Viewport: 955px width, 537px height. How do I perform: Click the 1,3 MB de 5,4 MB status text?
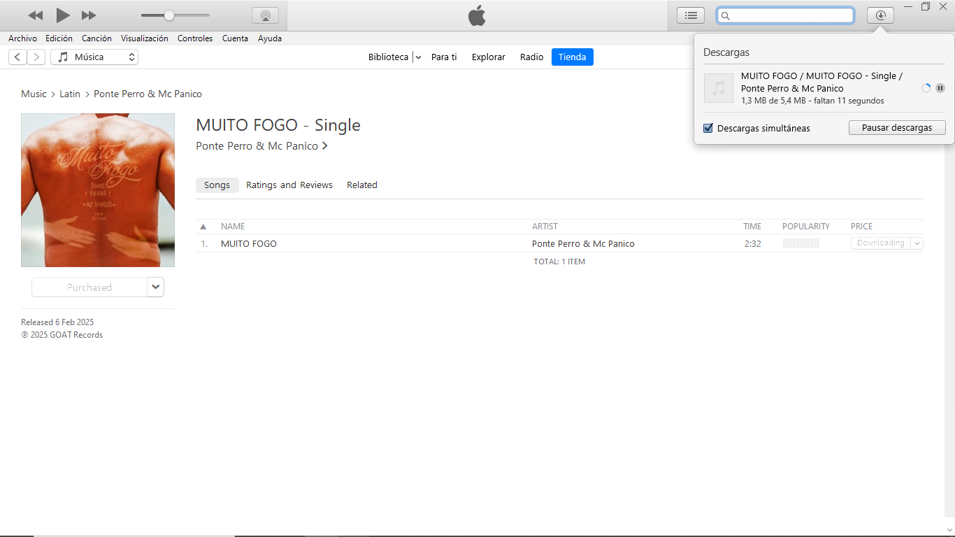click(812, 101)
